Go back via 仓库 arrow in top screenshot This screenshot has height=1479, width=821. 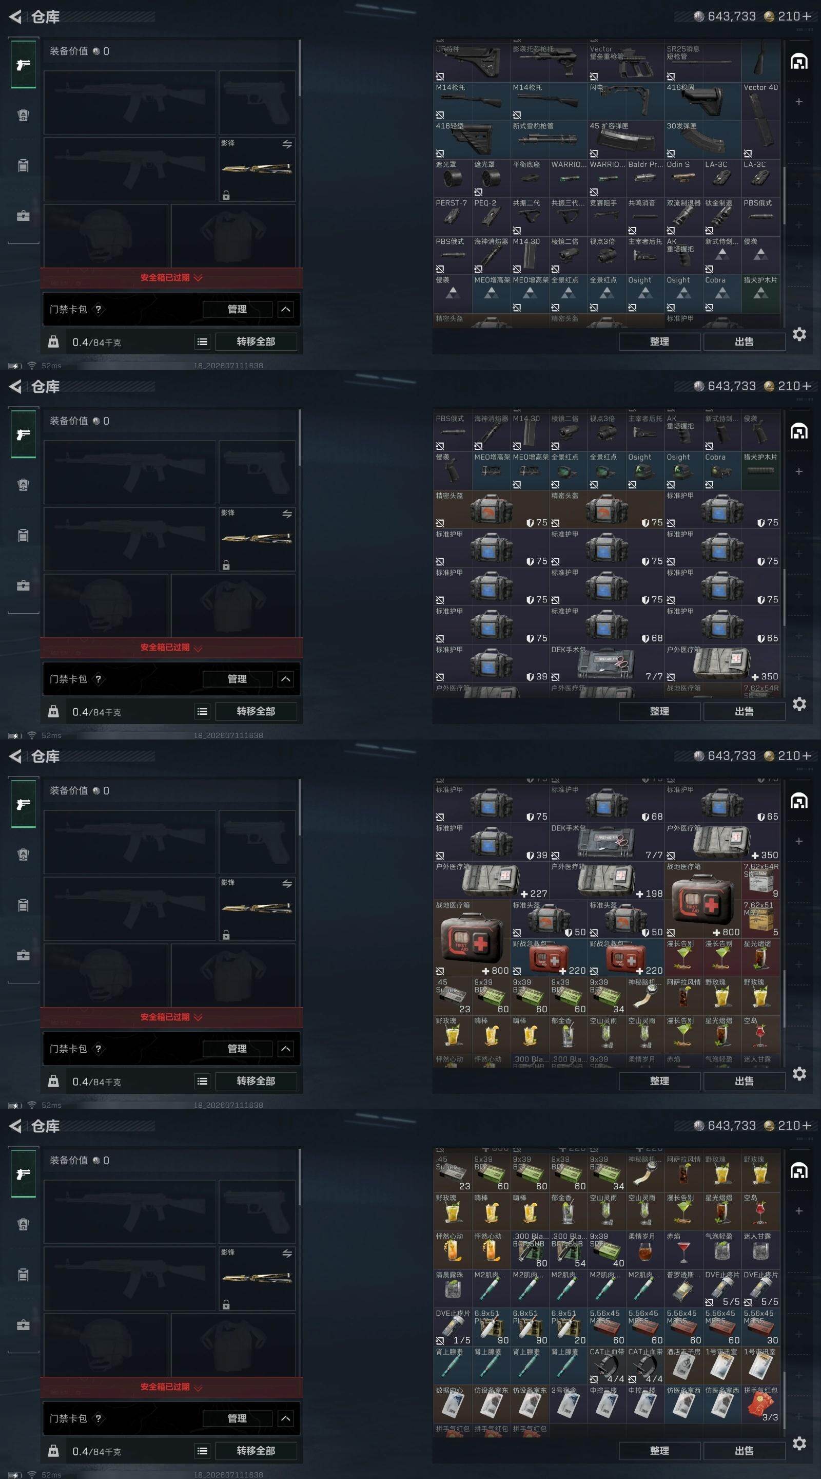coord(15,17)
